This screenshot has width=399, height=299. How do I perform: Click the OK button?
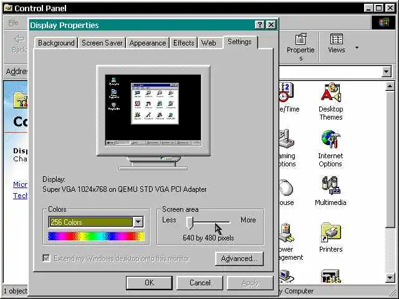(x=150, y=283)
